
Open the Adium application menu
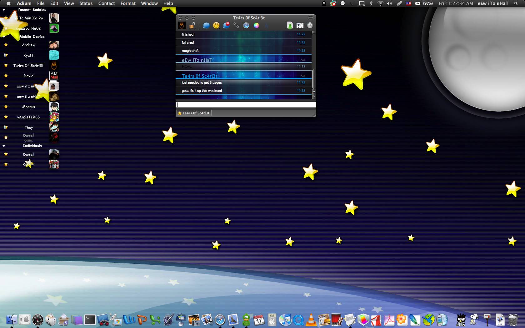point(24,3)
